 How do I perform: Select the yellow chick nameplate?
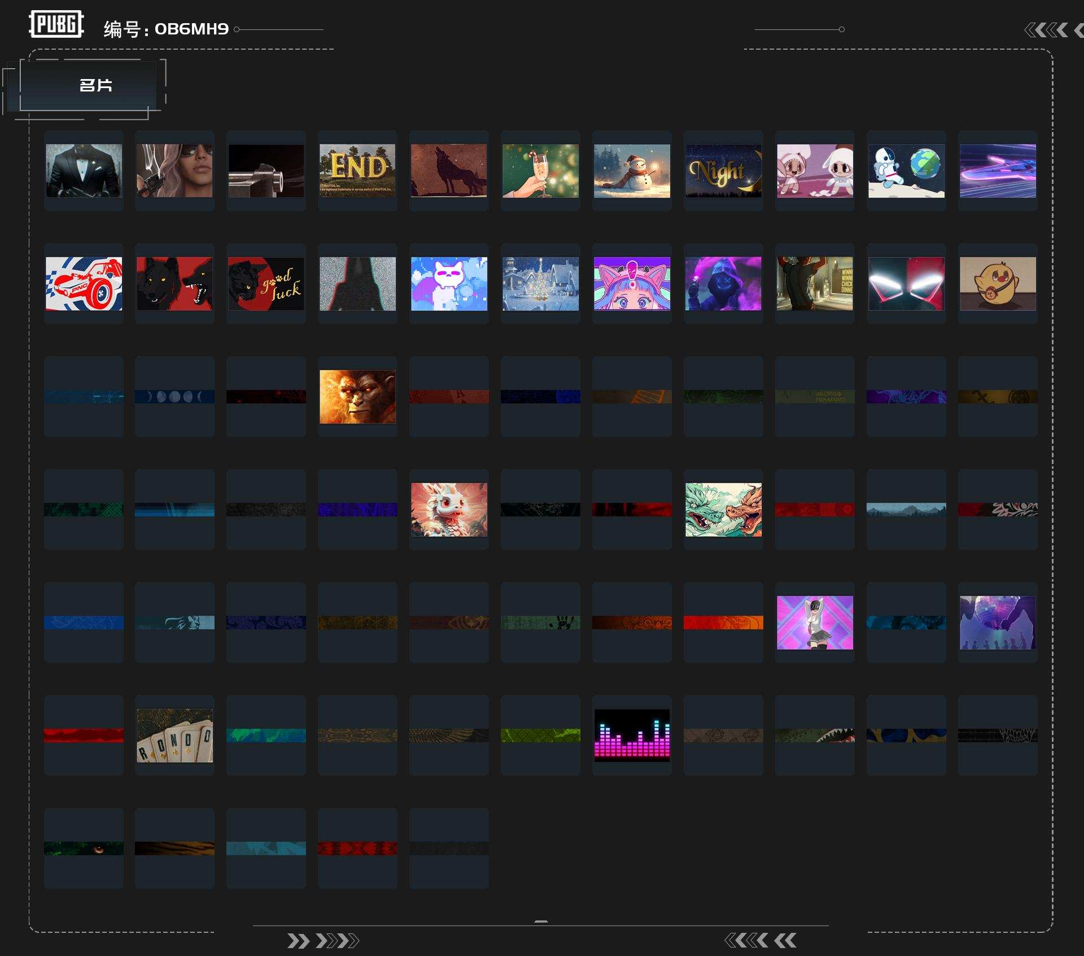pyautogui.click(x=998, y=283)
